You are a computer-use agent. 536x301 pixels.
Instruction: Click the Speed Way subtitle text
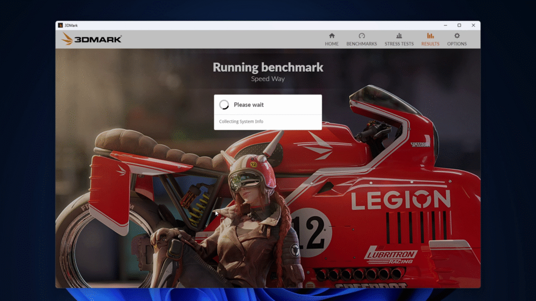(x=268, y=78)
